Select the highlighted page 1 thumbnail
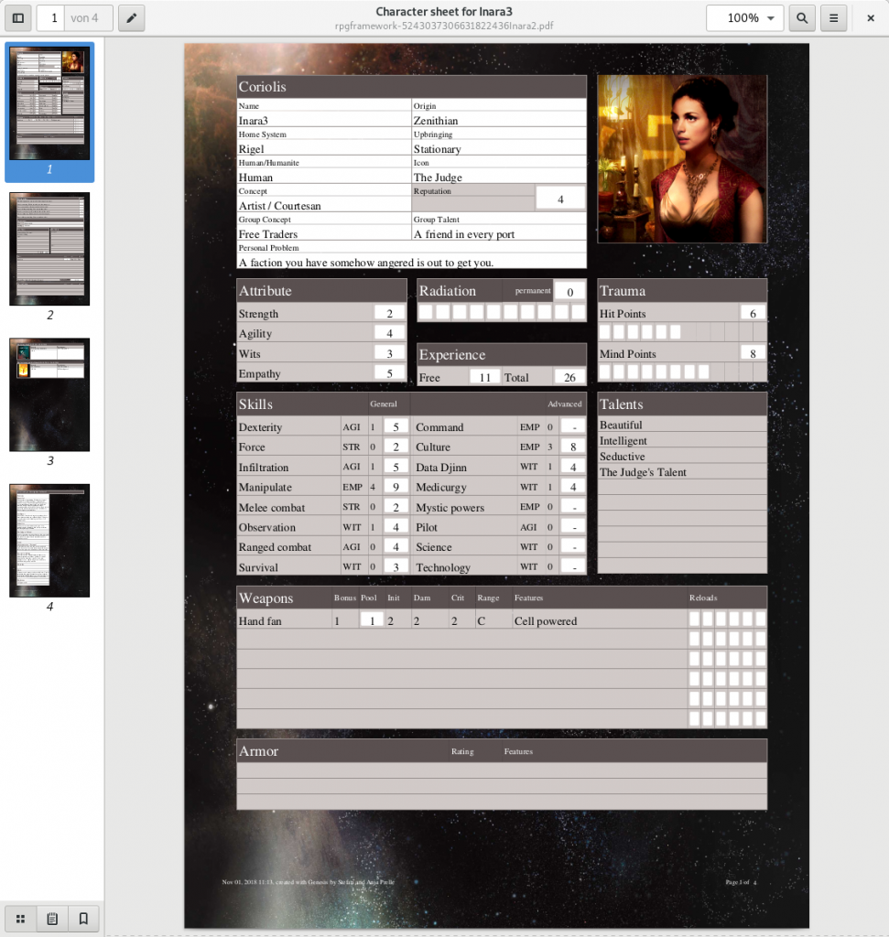Screen dimensions: 889x937 click(49, 102)
